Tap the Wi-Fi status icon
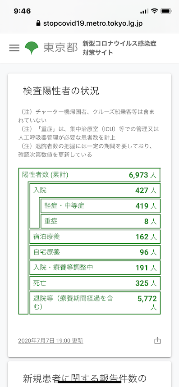The height and width of the screenshot is (387, 179). point(155,11)
